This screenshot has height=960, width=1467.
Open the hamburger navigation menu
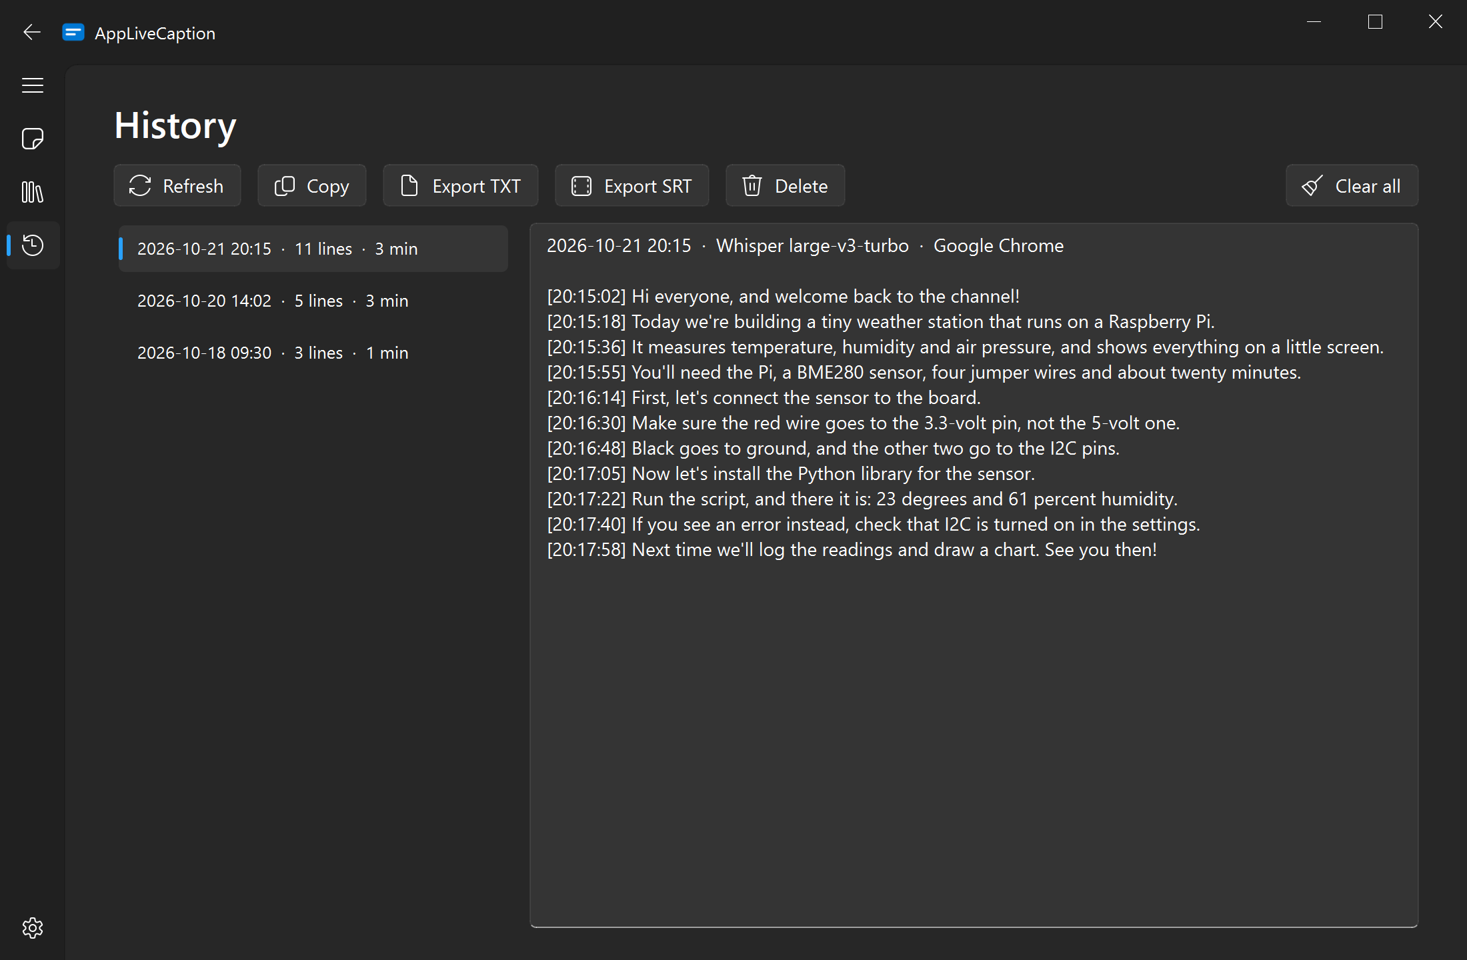(x=32, y=85)
